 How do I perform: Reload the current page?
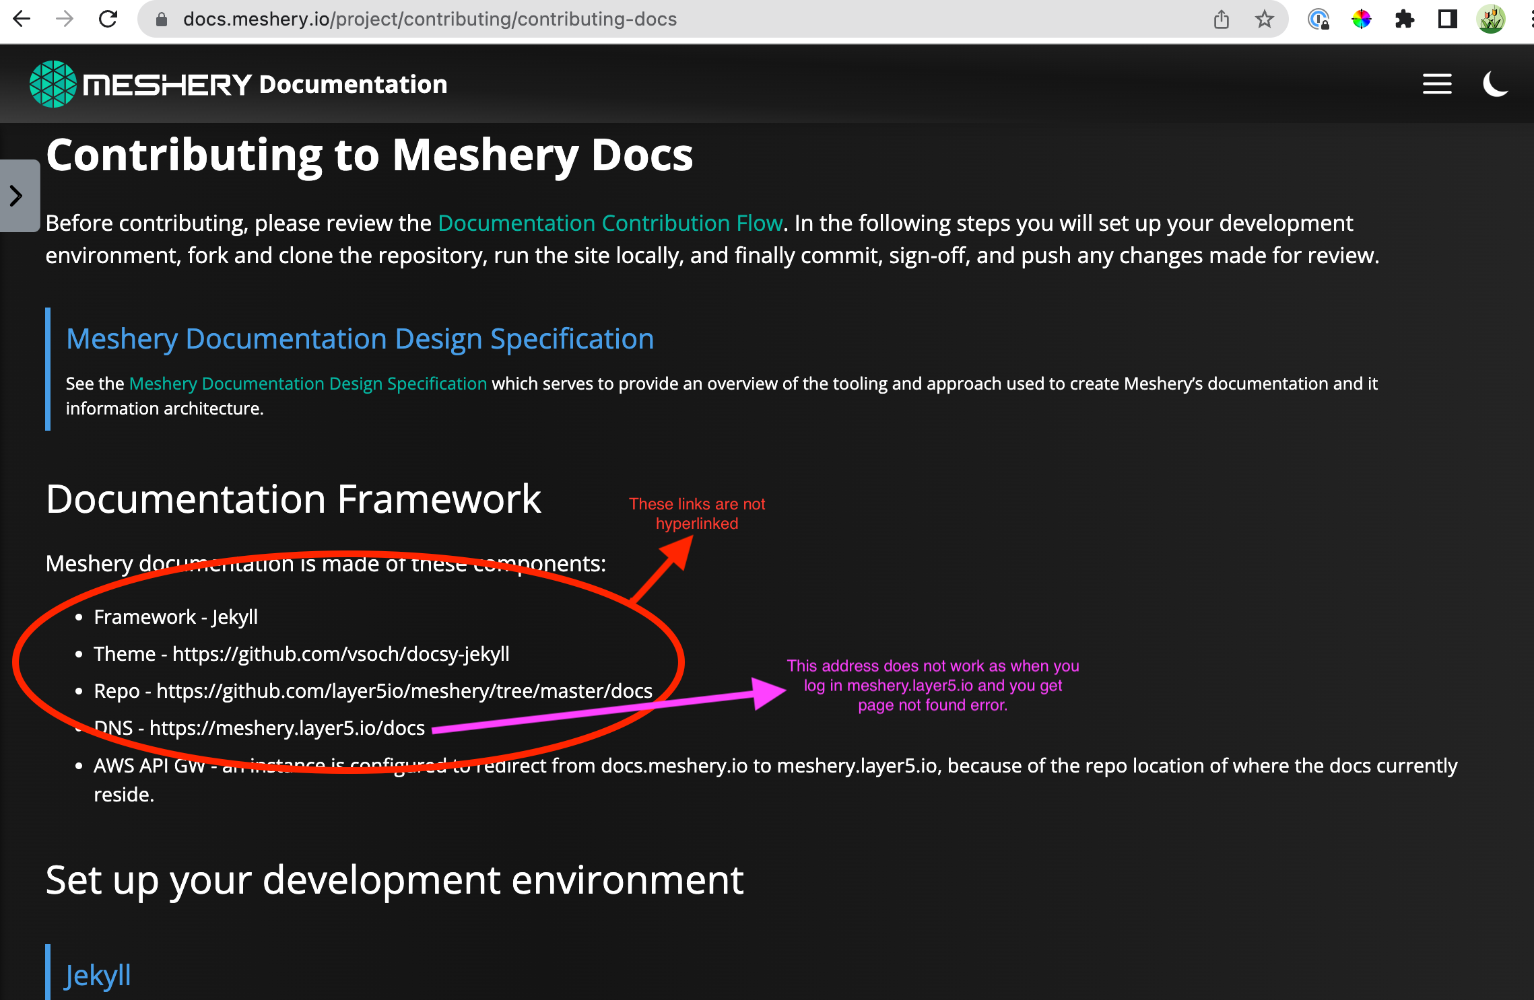click(110, 19)
